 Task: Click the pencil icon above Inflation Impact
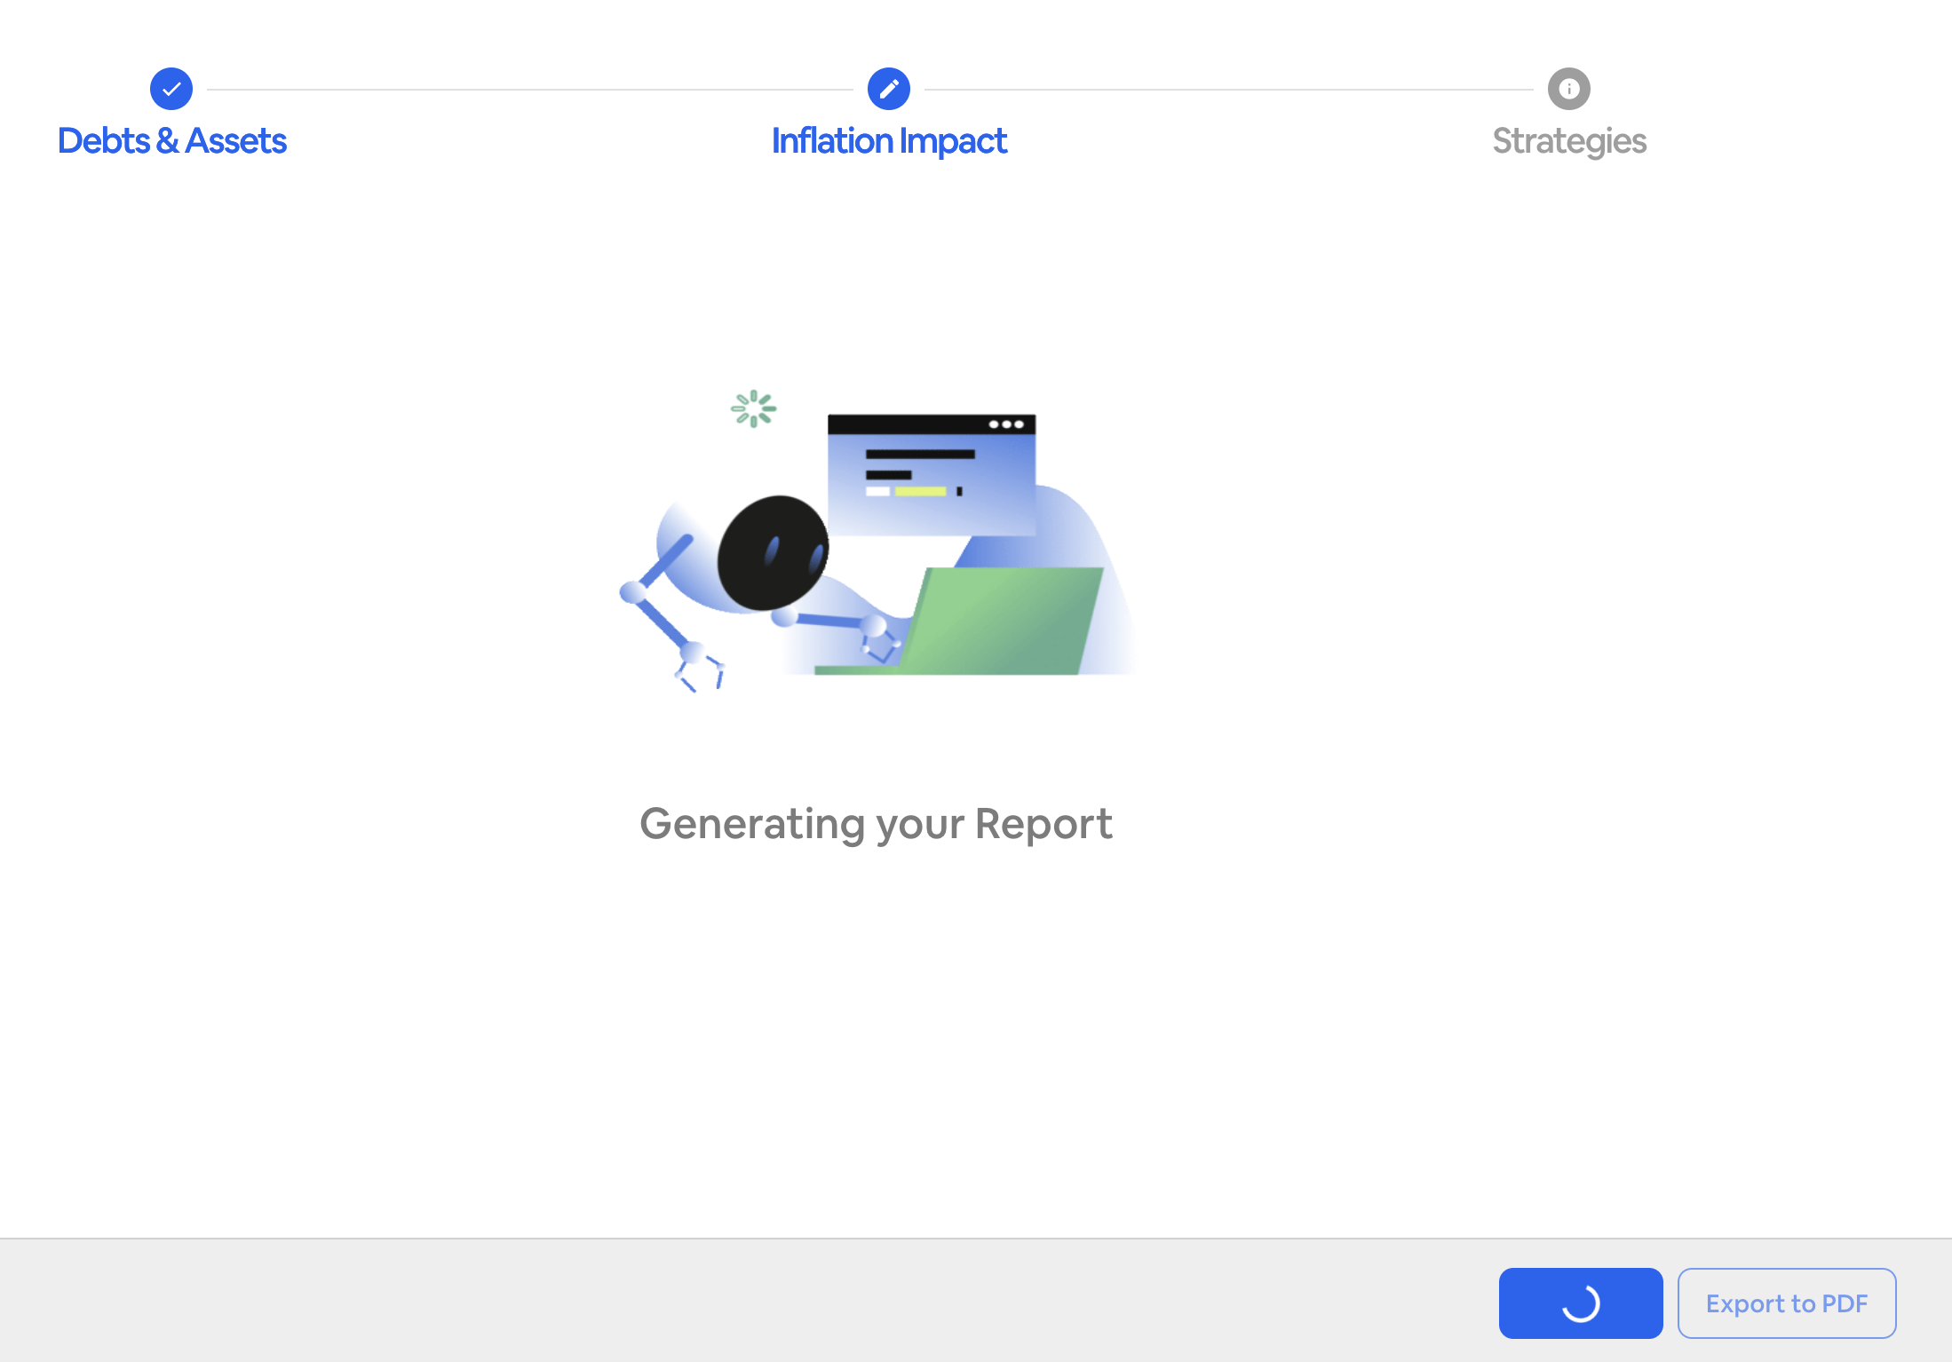[x=888, y=89]
